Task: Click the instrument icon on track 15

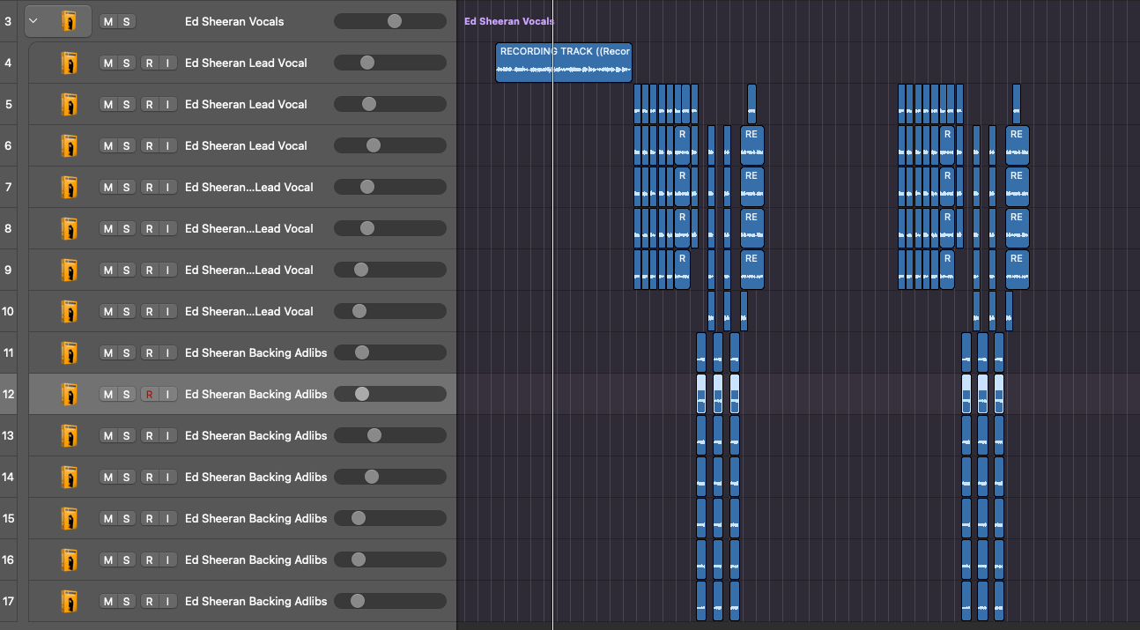Action: 69,518
